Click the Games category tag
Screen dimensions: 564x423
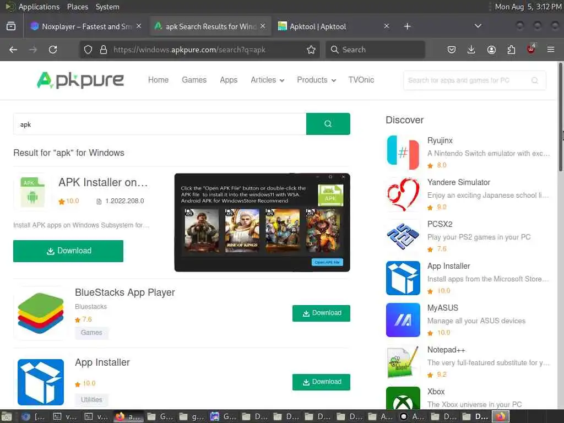(x=91, y=333)
